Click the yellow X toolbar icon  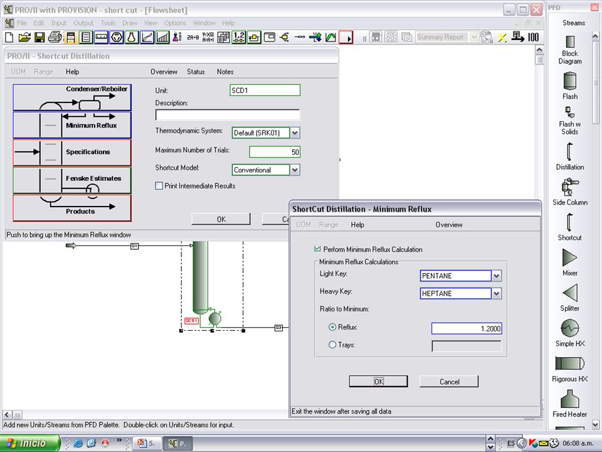[502, 37]
